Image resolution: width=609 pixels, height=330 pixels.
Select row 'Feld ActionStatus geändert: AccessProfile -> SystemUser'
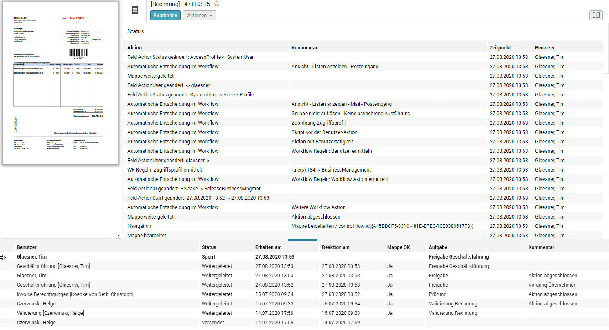coord(363,57)
